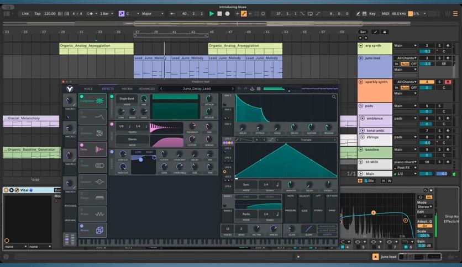The height and width of the screenshot is (267, 462).
Task: Toggle the orange Automation Arm icon
Action: tap(244, 14)
